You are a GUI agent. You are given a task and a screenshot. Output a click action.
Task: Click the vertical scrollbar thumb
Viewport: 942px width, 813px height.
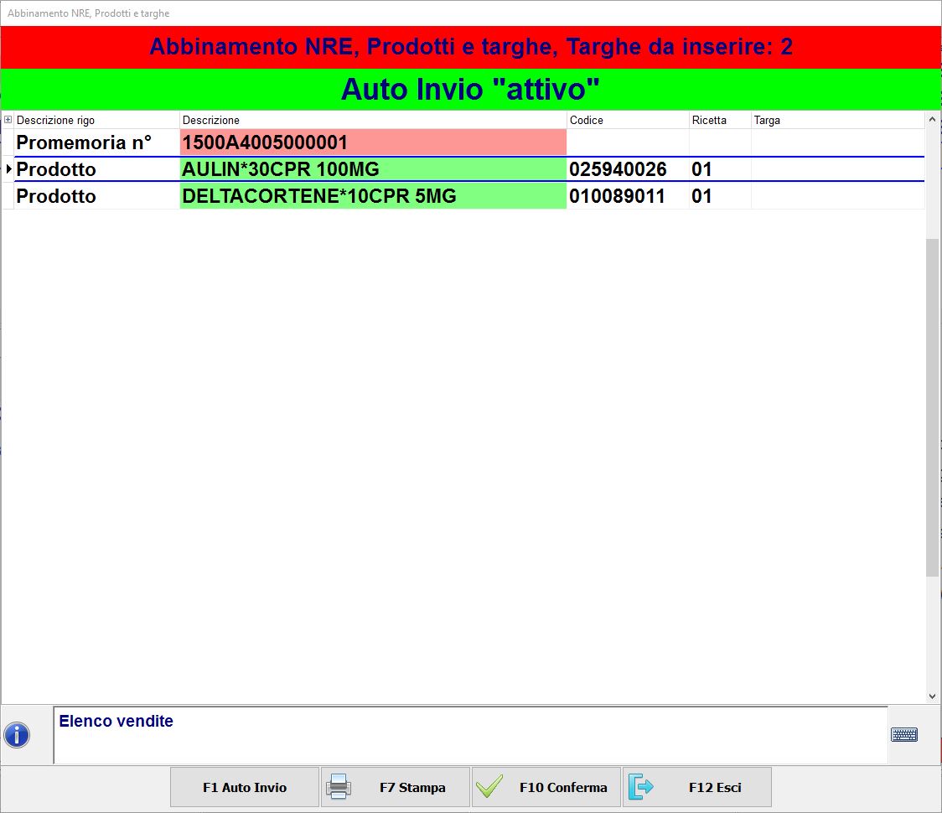pos(933,406)
